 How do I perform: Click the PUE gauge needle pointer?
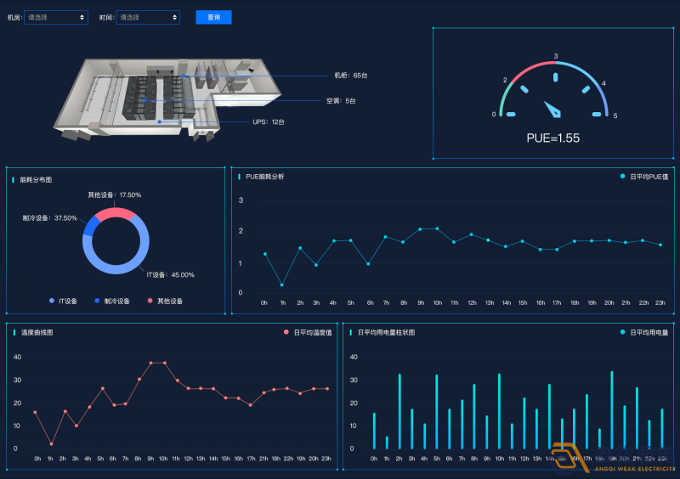[552, 110]
